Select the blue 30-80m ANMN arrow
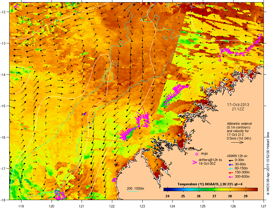The image size is (270, 209). 230,164
